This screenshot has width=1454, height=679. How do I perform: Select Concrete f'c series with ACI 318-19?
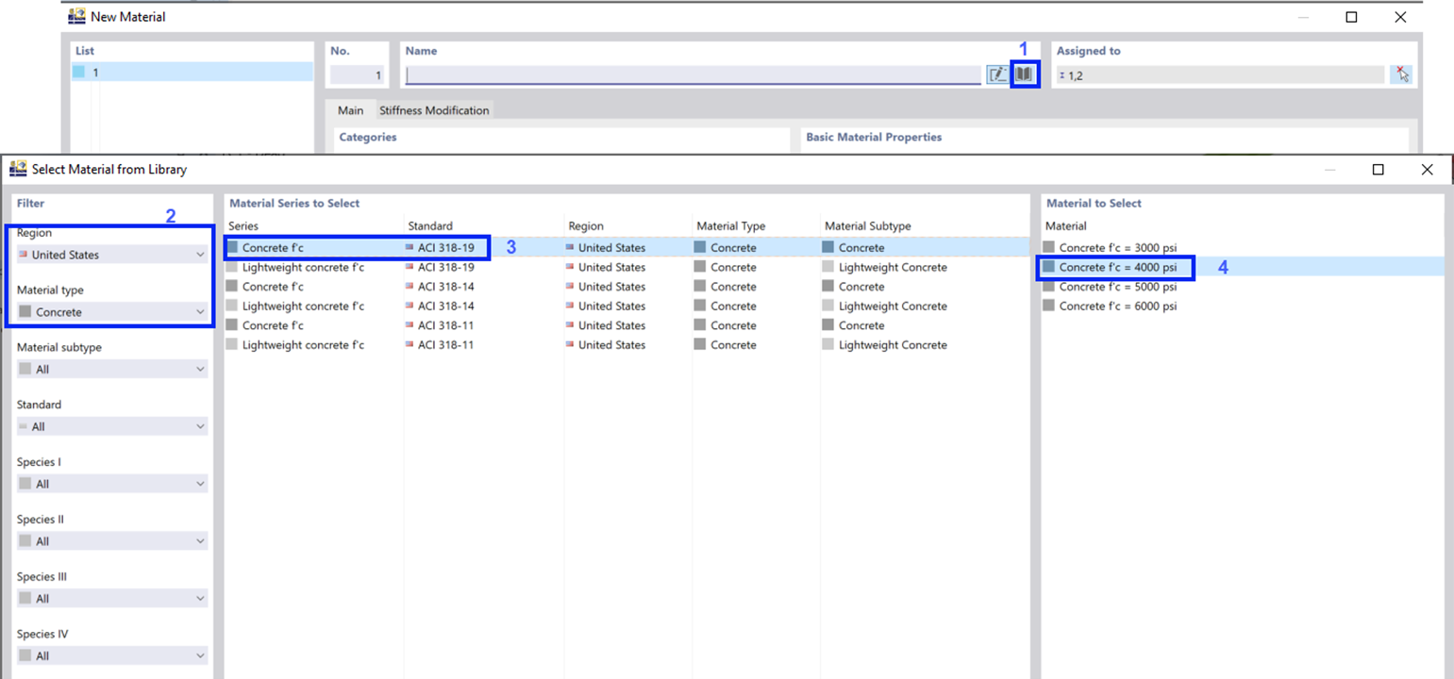click(627, 248)
